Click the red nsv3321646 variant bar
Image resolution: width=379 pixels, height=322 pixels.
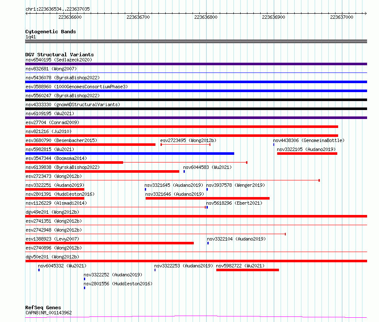(207, 198)
